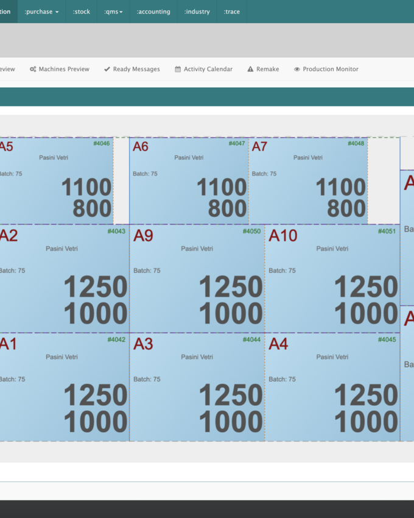Click dimension 1100 on piece A7
Screen dimensions: 414x518
click(x=341, y=187)
